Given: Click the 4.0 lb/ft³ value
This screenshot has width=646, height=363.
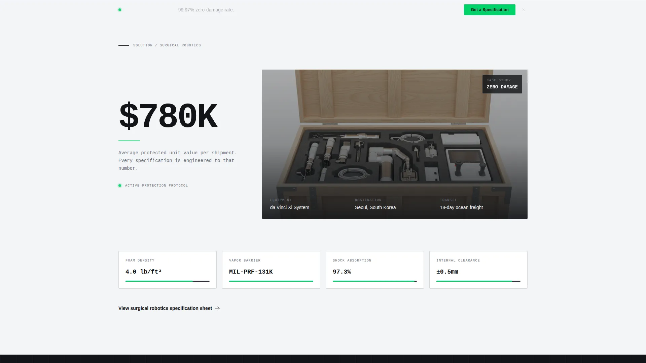Looking at the screenshot, I should [x=144, y=272].
